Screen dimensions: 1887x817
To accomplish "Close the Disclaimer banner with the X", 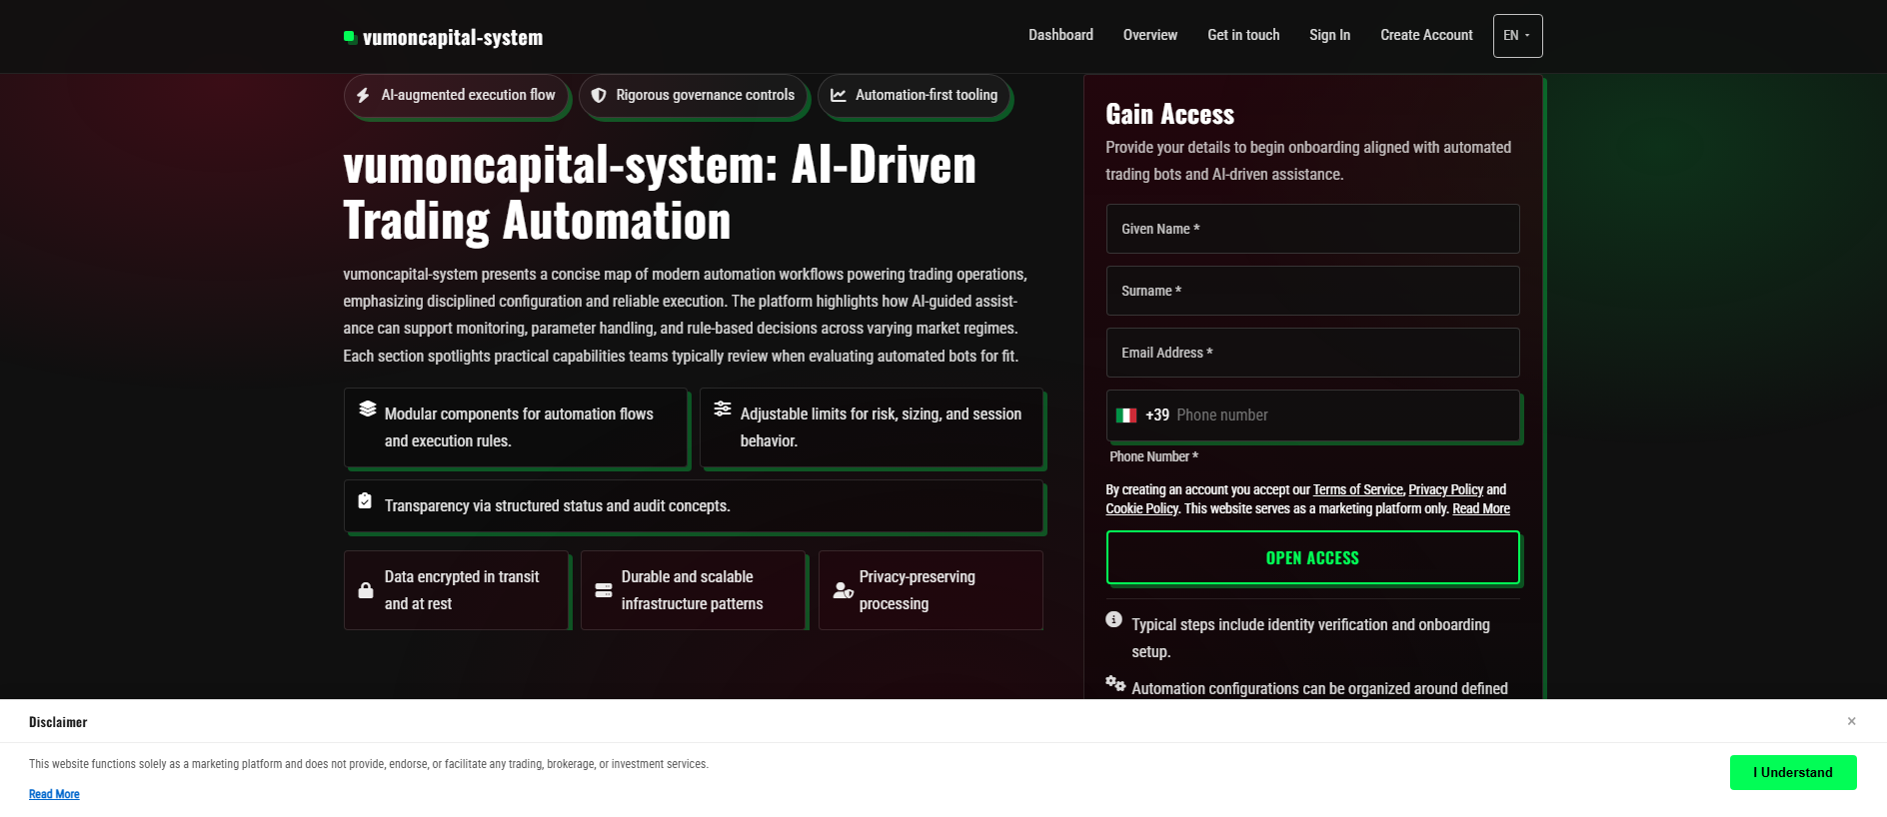I will click(x=1851, y=721).
